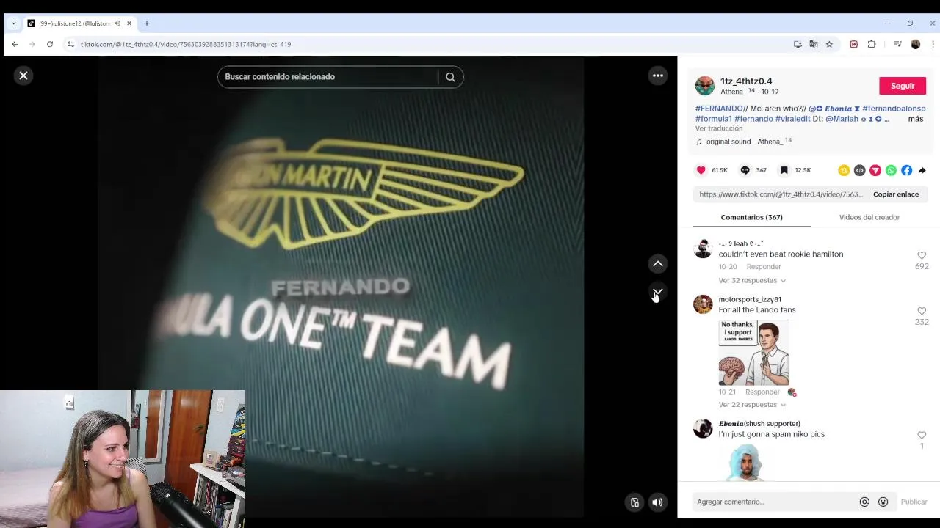940x528 pixels.
Task: Focus the 'Agregar comentario' input
Action: point(775,502)
